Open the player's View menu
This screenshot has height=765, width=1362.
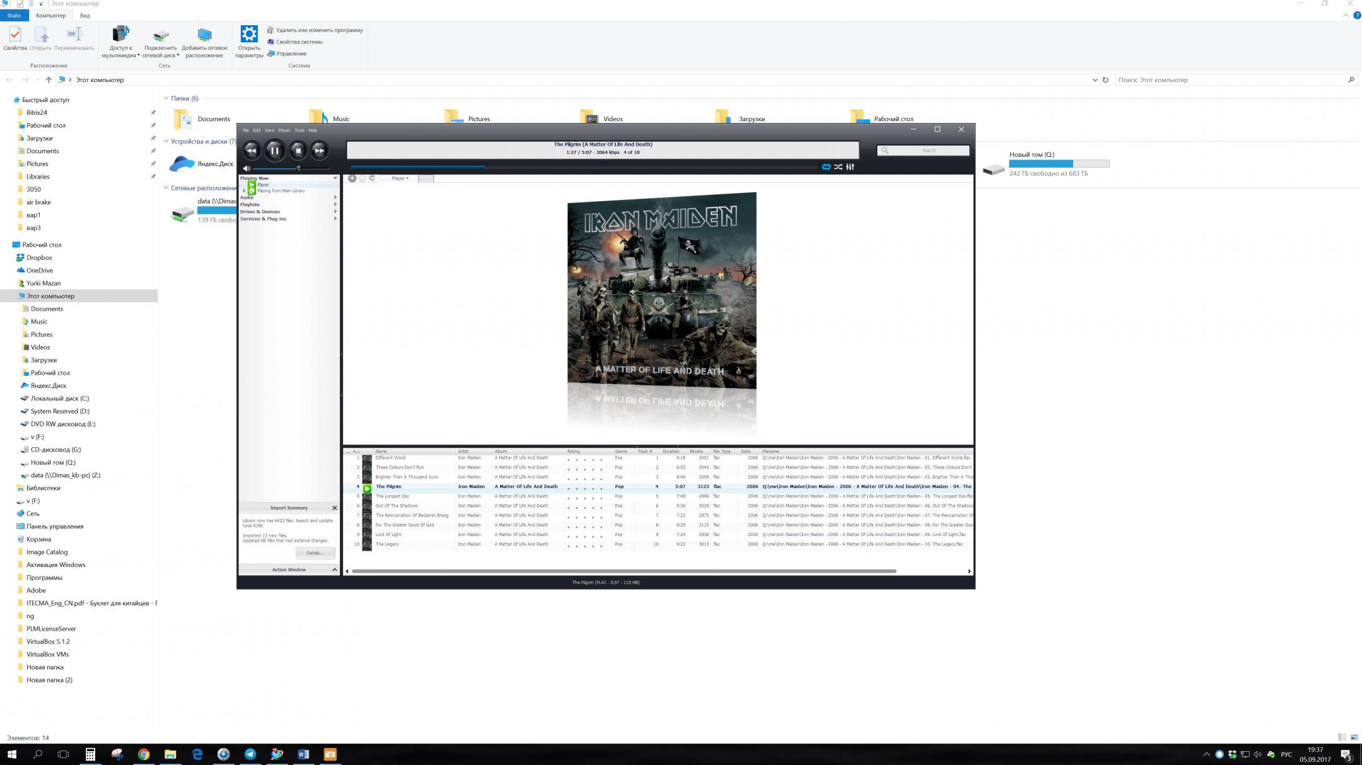coord(269,131)
